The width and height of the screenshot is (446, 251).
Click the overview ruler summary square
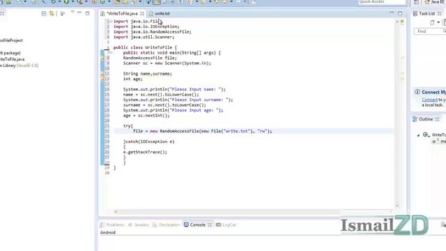tap(402, 22)
